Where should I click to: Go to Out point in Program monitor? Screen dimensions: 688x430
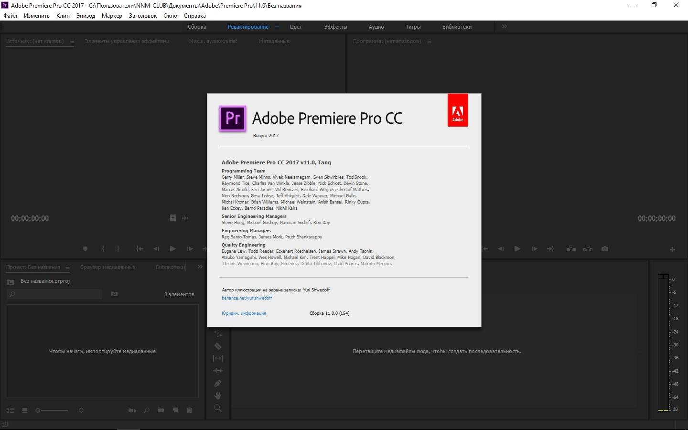(x=550, y=249)
